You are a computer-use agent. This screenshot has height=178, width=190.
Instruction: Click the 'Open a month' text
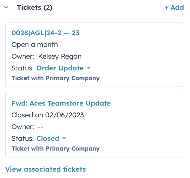[35, 45]
